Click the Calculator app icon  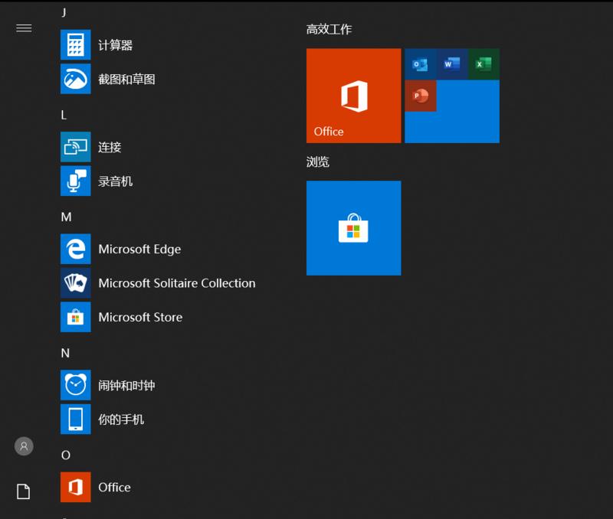[75, 45]
